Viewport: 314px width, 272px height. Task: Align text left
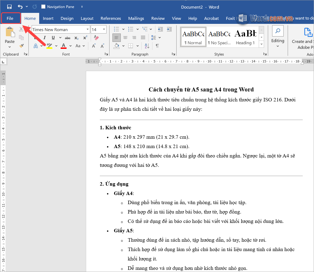[x=116, y=38]
